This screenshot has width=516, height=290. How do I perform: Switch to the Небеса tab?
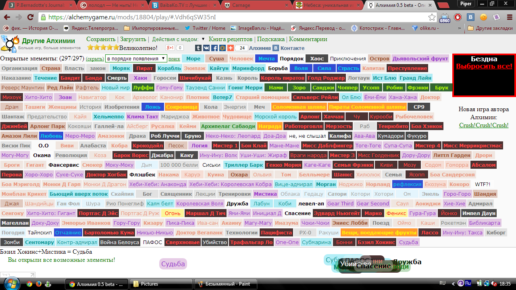(x=327, y=5)
